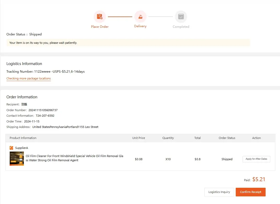Click the Delivery ship icon
This screenshot has height=204, width=280.
pos(140,16)
